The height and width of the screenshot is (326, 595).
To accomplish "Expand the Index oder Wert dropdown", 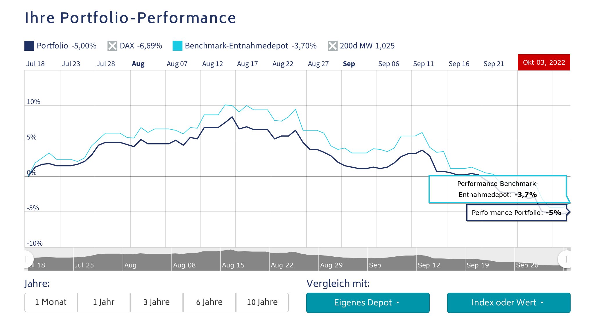I will pyautogui.click(x=508, y=303).
